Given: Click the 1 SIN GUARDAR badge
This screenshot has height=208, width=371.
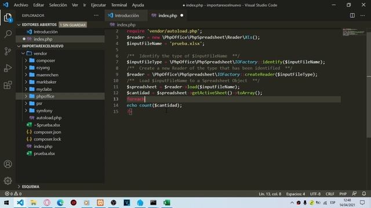Looking at the screenshot, I should tap(73, 25).
